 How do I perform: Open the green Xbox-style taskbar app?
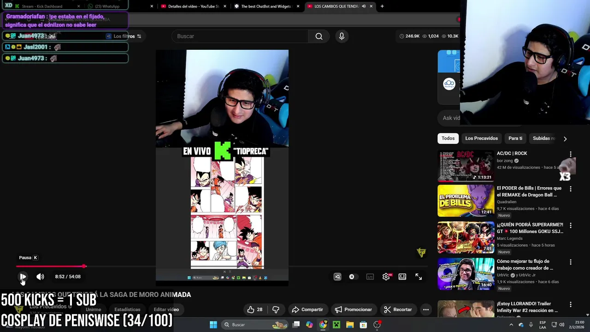point(336,325)
